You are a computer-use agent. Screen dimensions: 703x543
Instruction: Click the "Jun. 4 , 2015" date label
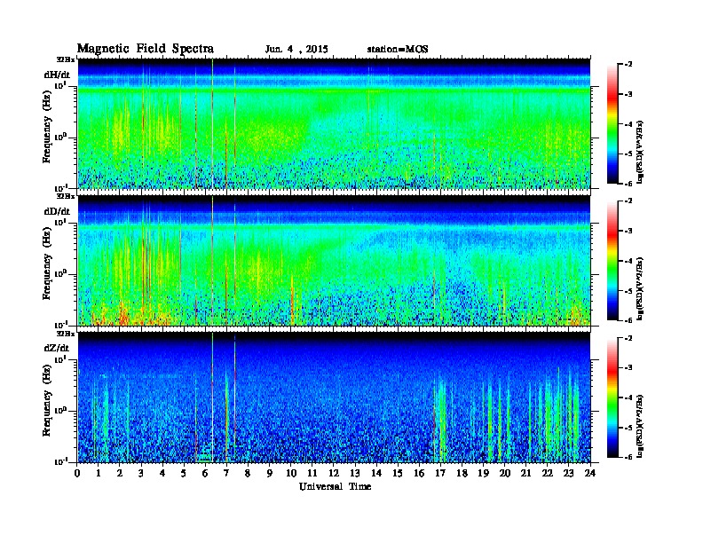pos(296,50)
